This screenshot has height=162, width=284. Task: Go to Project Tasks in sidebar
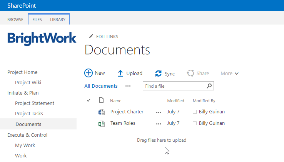click(x=29, y=114)
